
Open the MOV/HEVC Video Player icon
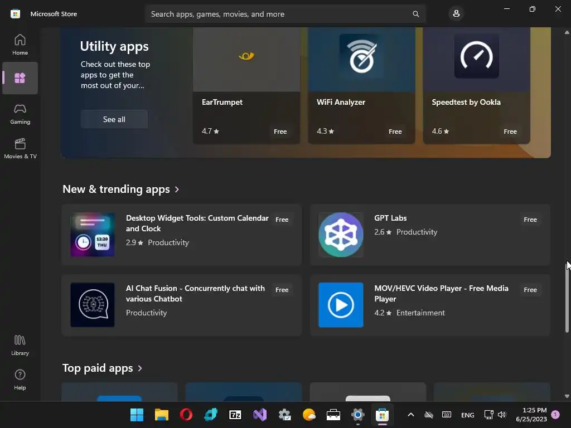tap(341, 305)
